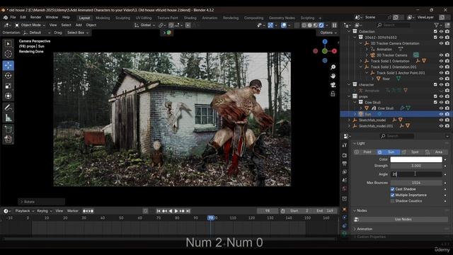Screen dimensions: 453x255
Task: Click the Blender logo menu icon
Action: pos(6,18)
